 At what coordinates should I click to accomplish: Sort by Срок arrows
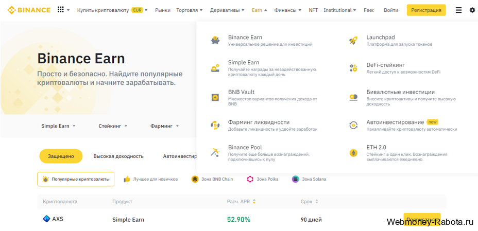click(x=317, y=202)
